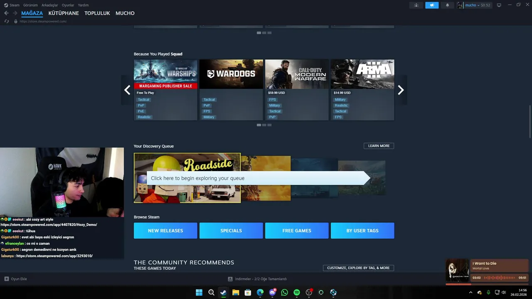This screenshot has width=532, height=299.
Task: Click I Want to Die album art
Action: pos(457,271)
